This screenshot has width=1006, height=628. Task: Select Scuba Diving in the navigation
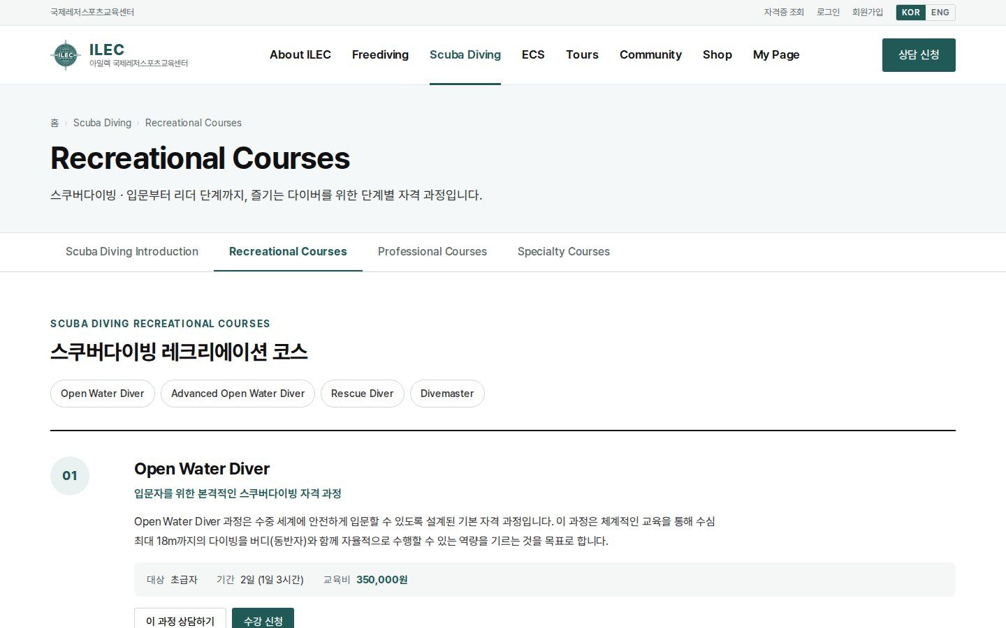[x=465, y=54]
